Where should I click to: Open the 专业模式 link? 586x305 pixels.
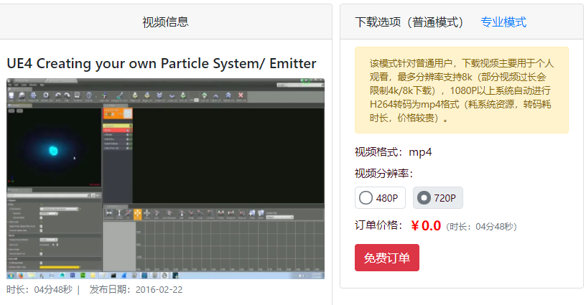(x=503, y=22)
